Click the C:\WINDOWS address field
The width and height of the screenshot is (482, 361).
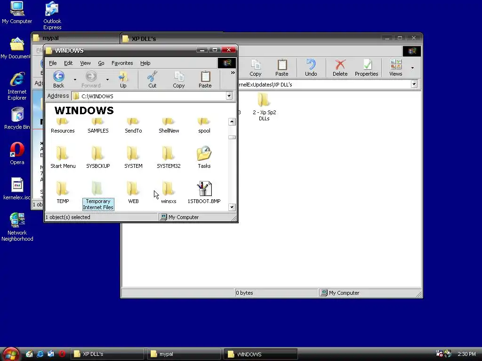tap(152, 96)
